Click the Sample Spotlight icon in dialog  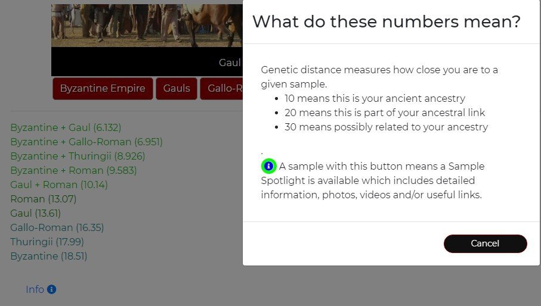pos(269,166)
